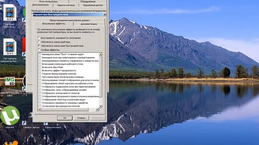This screenshot has height=145, width=259.
Task: Select 'Защита системы' tab in back window
Action: click(66, 5)
